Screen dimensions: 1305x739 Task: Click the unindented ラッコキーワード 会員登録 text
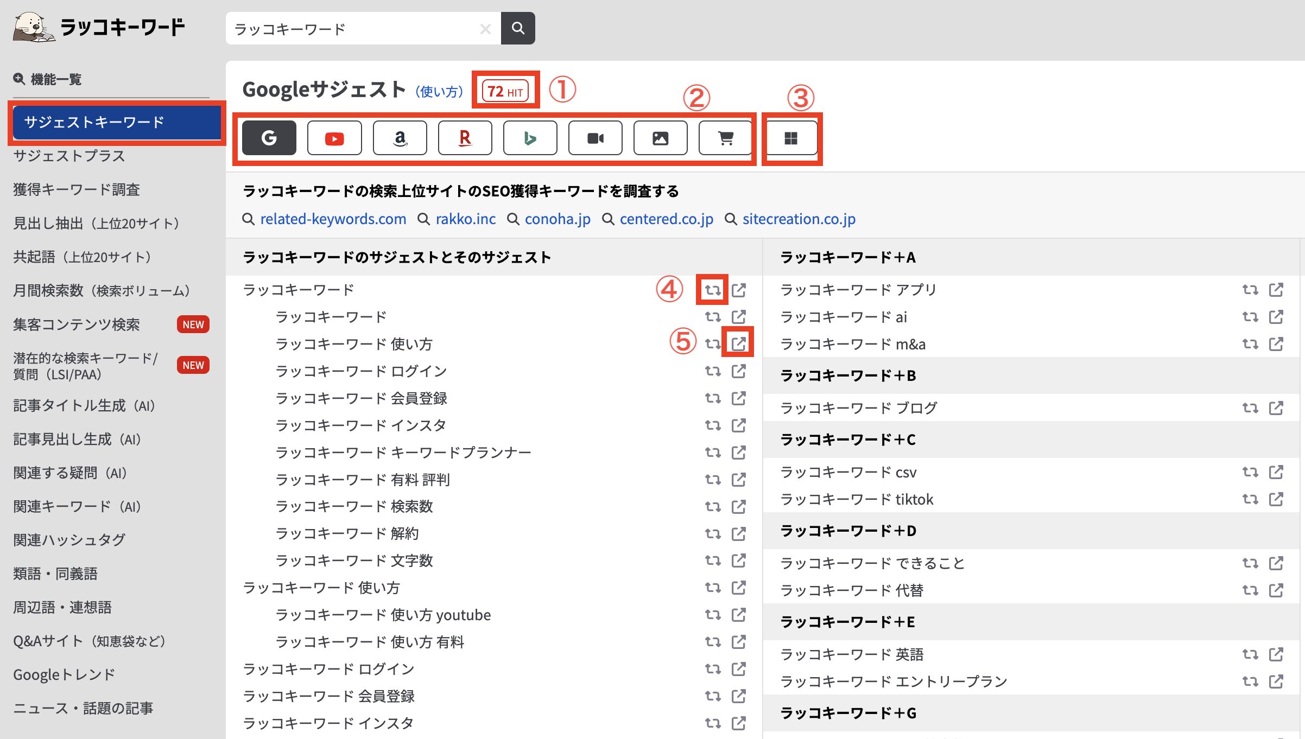[329, 696]
